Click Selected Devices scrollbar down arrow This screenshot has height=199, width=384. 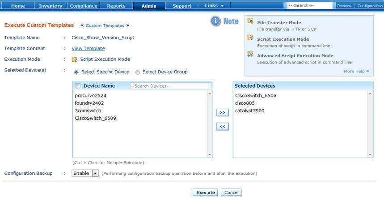click(x=370, y=155)
